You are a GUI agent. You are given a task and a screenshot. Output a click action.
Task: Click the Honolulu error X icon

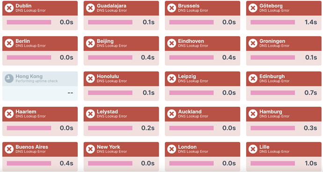pyautogui.click(x=90, y=78)
